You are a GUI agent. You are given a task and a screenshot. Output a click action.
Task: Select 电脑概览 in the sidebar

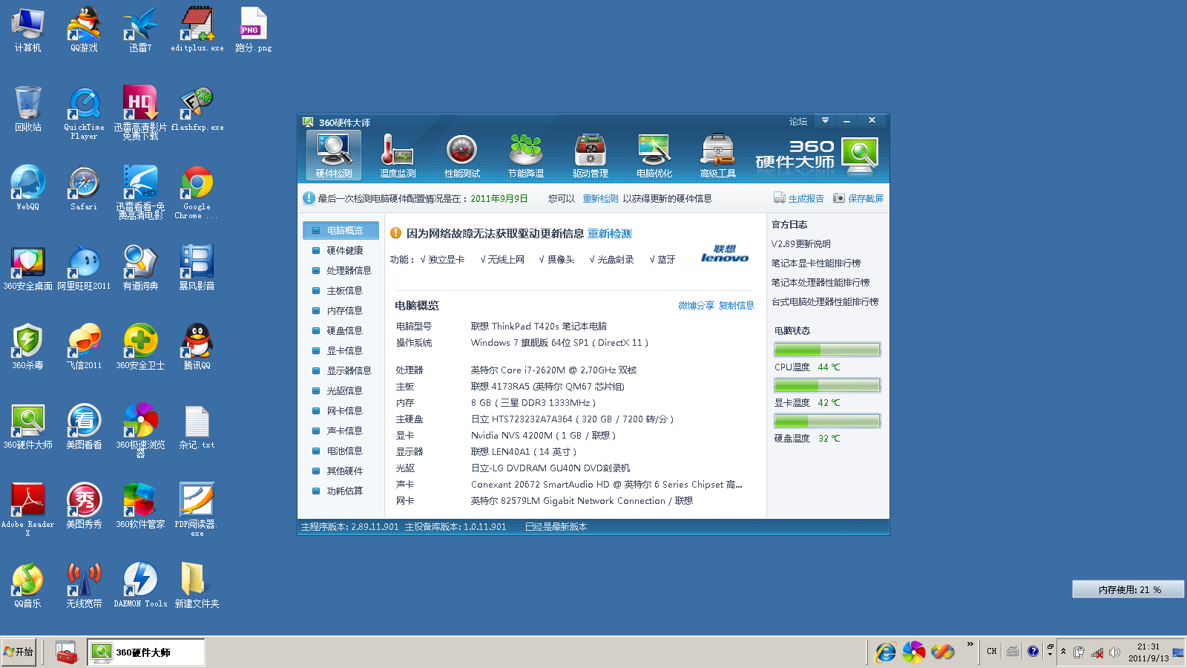(x=341, y=231)
